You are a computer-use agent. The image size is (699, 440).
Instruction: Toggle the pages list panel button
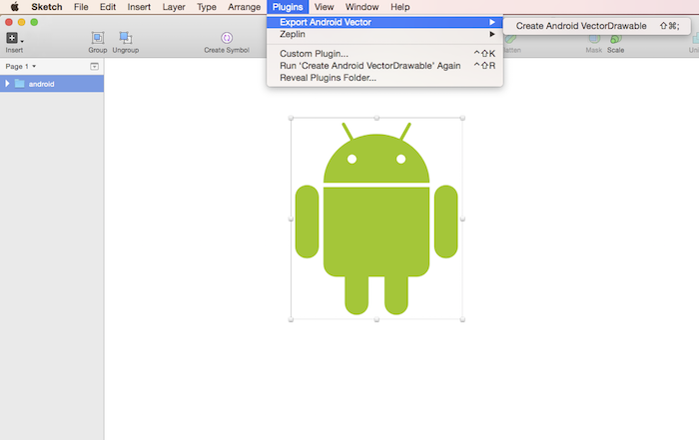point(94,67)
